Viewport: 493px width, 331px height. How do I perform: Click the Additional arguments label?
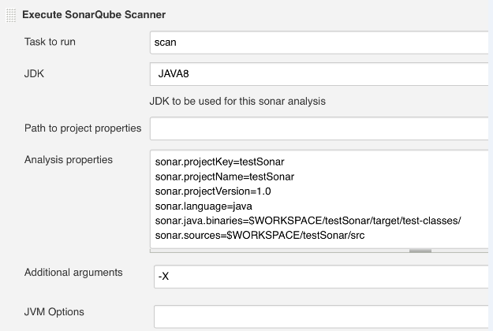pos(73,272)
